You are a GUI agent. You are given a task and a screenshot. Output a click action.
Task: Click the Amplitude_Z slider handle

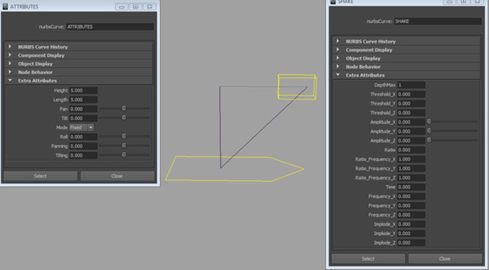(429, 140)
